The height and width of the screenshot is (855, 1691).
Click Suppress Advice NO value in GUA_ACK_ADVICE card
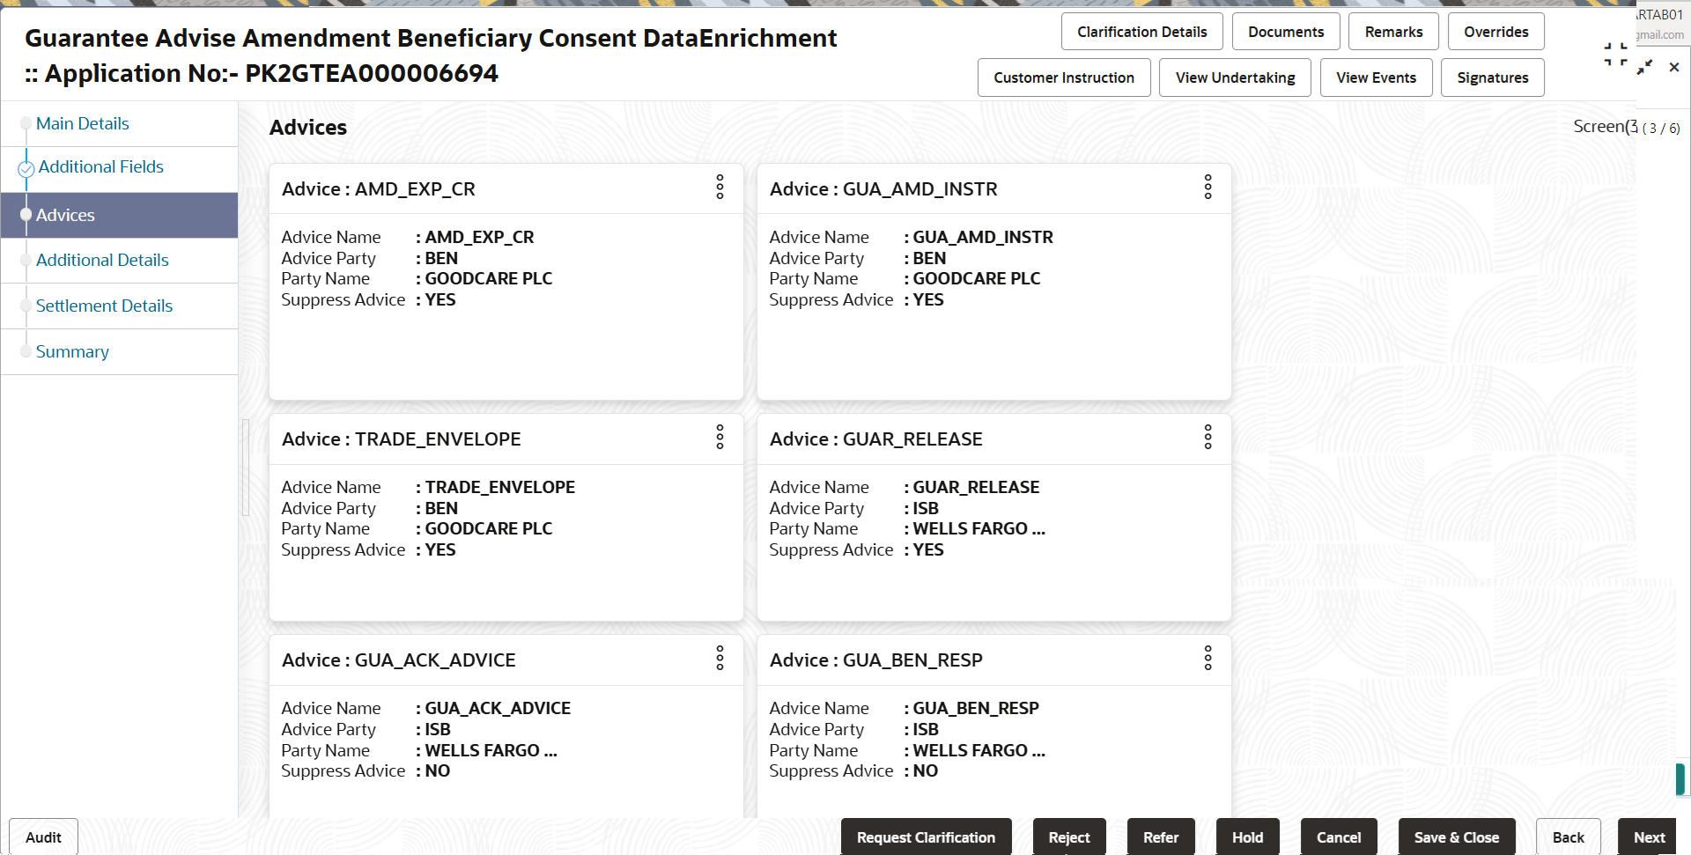(x=438, y=770)
